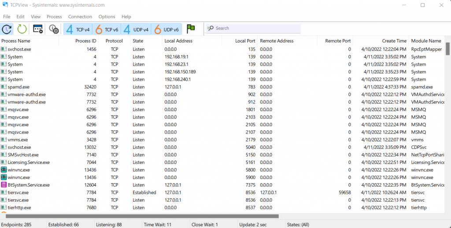This screenshot has height=228, width=451.
Task: Click the winvnc.exe eye icon in the port 5900 row
Action: coord(4,177)
